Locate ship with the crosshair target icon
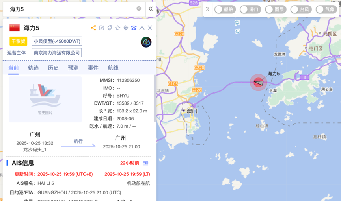341x201 pixels. coord(126,28)
